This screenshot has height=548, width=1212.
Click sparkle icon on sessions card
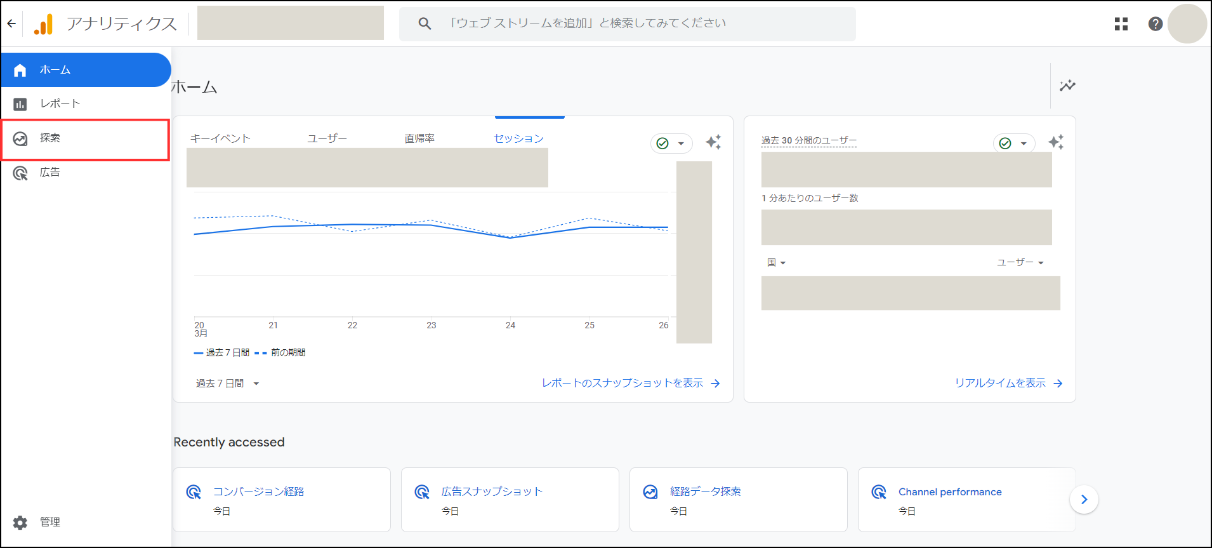pos(713,142)
